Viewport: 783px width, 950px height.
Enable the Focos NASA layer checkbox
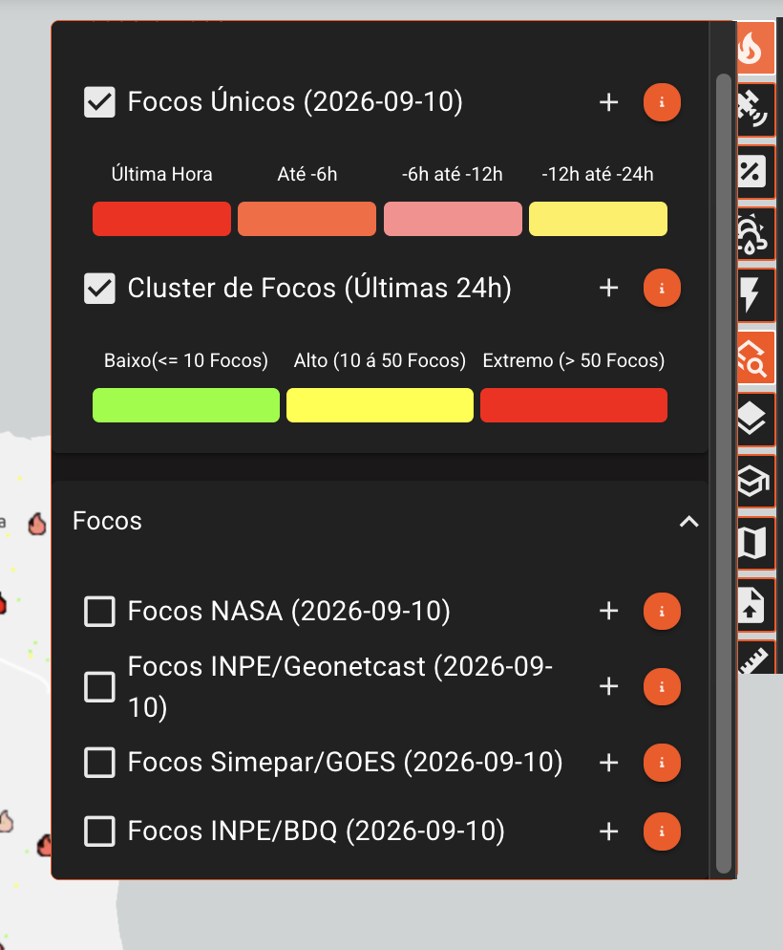(100, 612)
